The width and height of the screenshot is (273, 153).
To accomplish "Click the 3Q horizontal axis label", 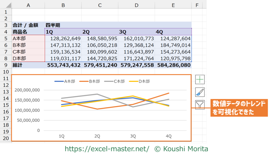I will click(133, 136).
